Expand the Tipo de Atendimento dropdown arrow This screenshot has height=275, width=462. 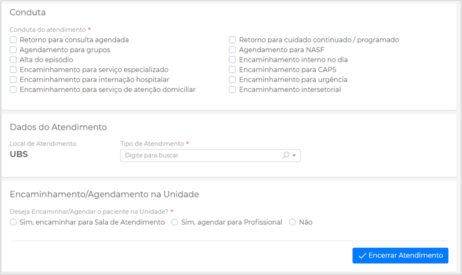(294, 155)
